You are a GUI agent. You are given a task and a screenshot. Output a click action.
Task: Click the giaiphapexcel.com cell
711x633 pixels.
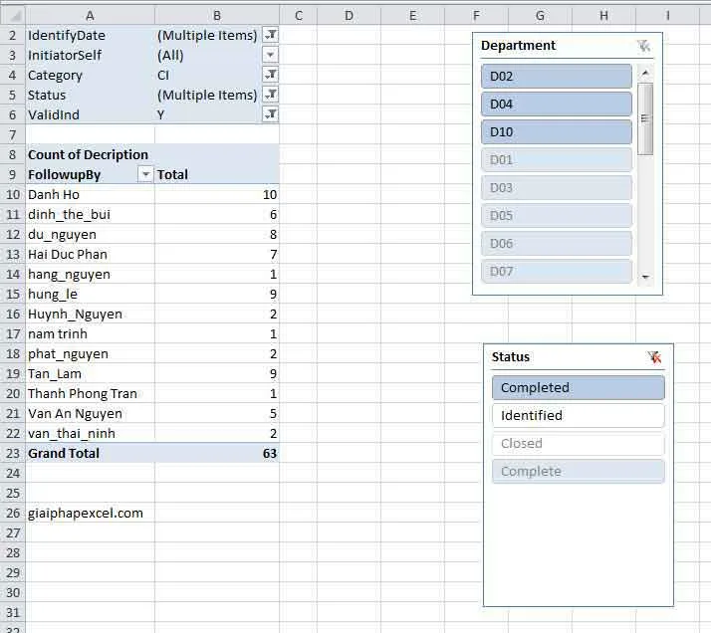click(x=90, y=513)
